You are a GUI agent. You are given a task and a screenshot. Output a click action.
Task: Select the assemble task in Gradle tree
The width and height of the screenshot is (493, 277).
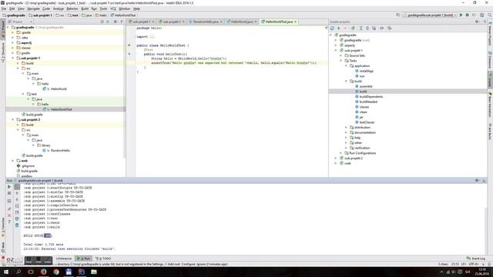click(366, 86)
